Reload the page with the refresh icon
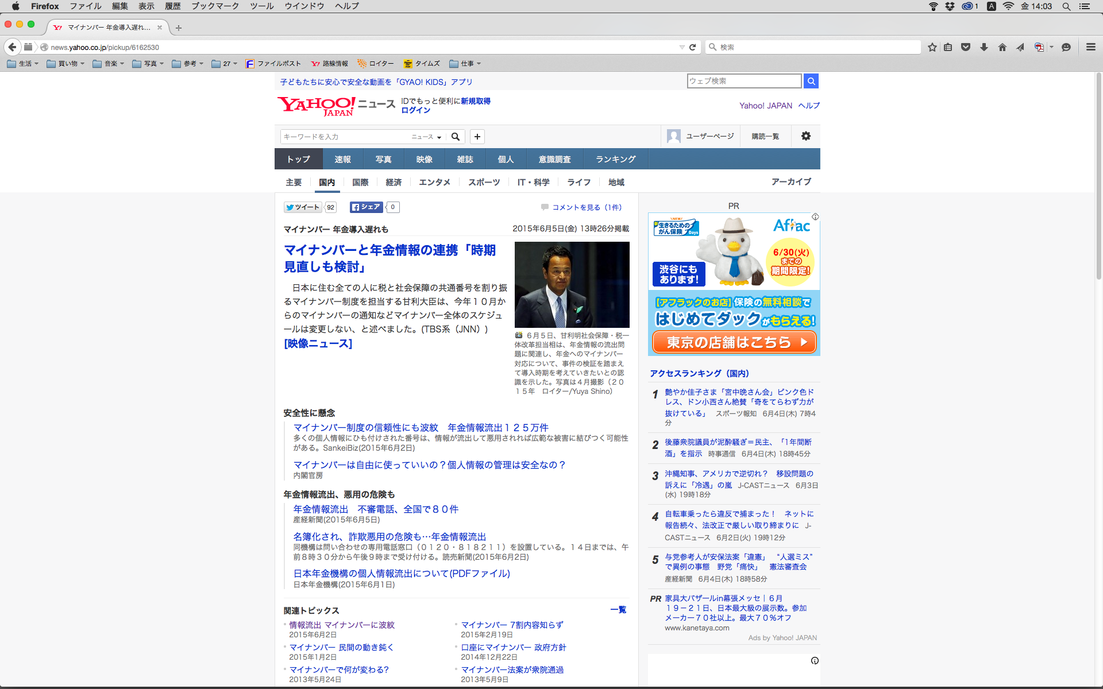 pos(693,47)
